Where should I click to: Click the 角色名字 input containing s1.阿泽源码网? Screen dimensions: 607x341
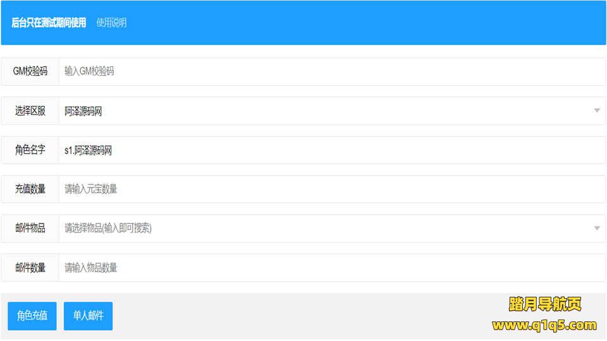pos(331,150)
